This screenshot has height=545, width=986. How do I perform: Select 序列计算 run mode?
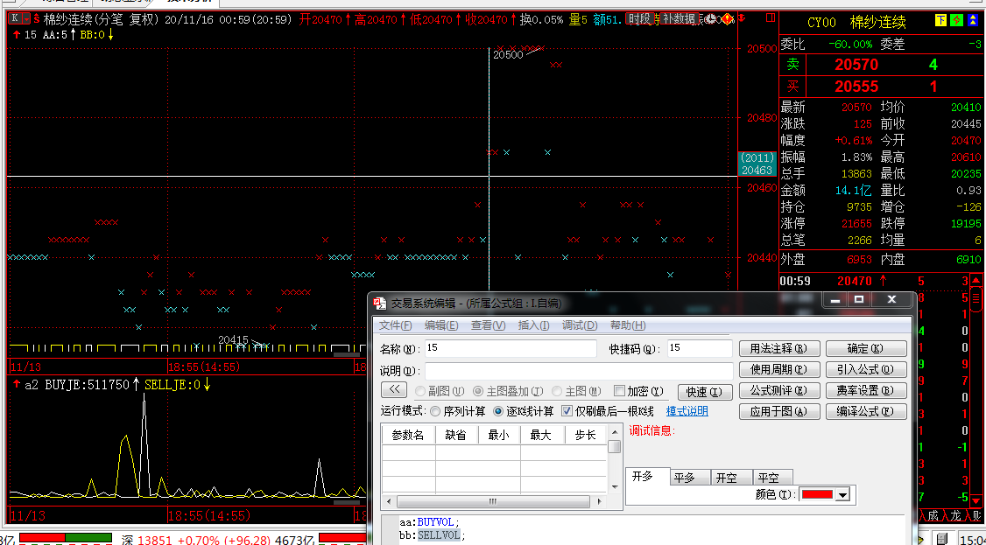pos(434,411)
